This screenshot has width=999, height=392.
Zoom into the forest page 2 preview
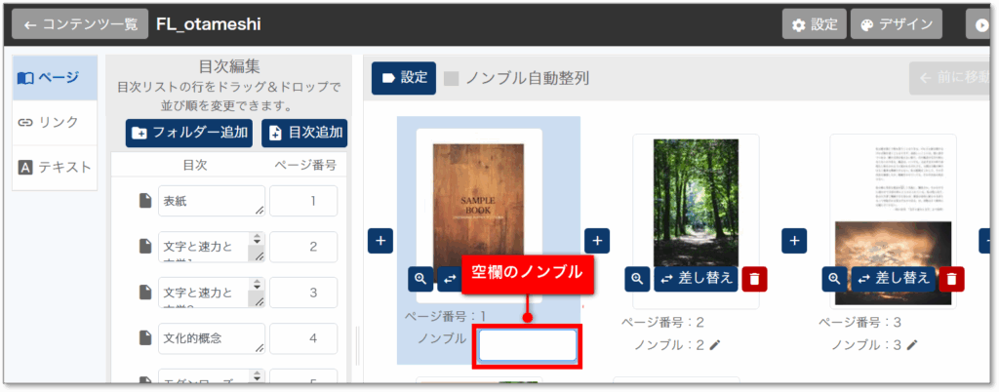tap(637, 279)
